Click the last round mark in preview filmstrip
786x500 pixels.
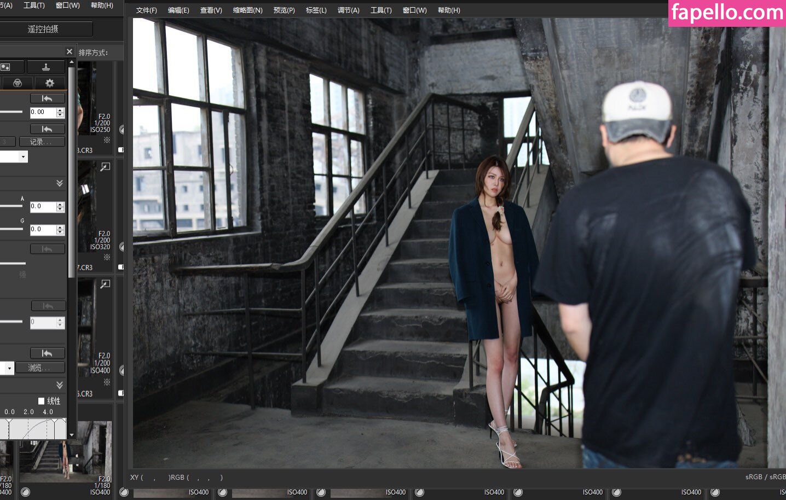pos(715,492)
